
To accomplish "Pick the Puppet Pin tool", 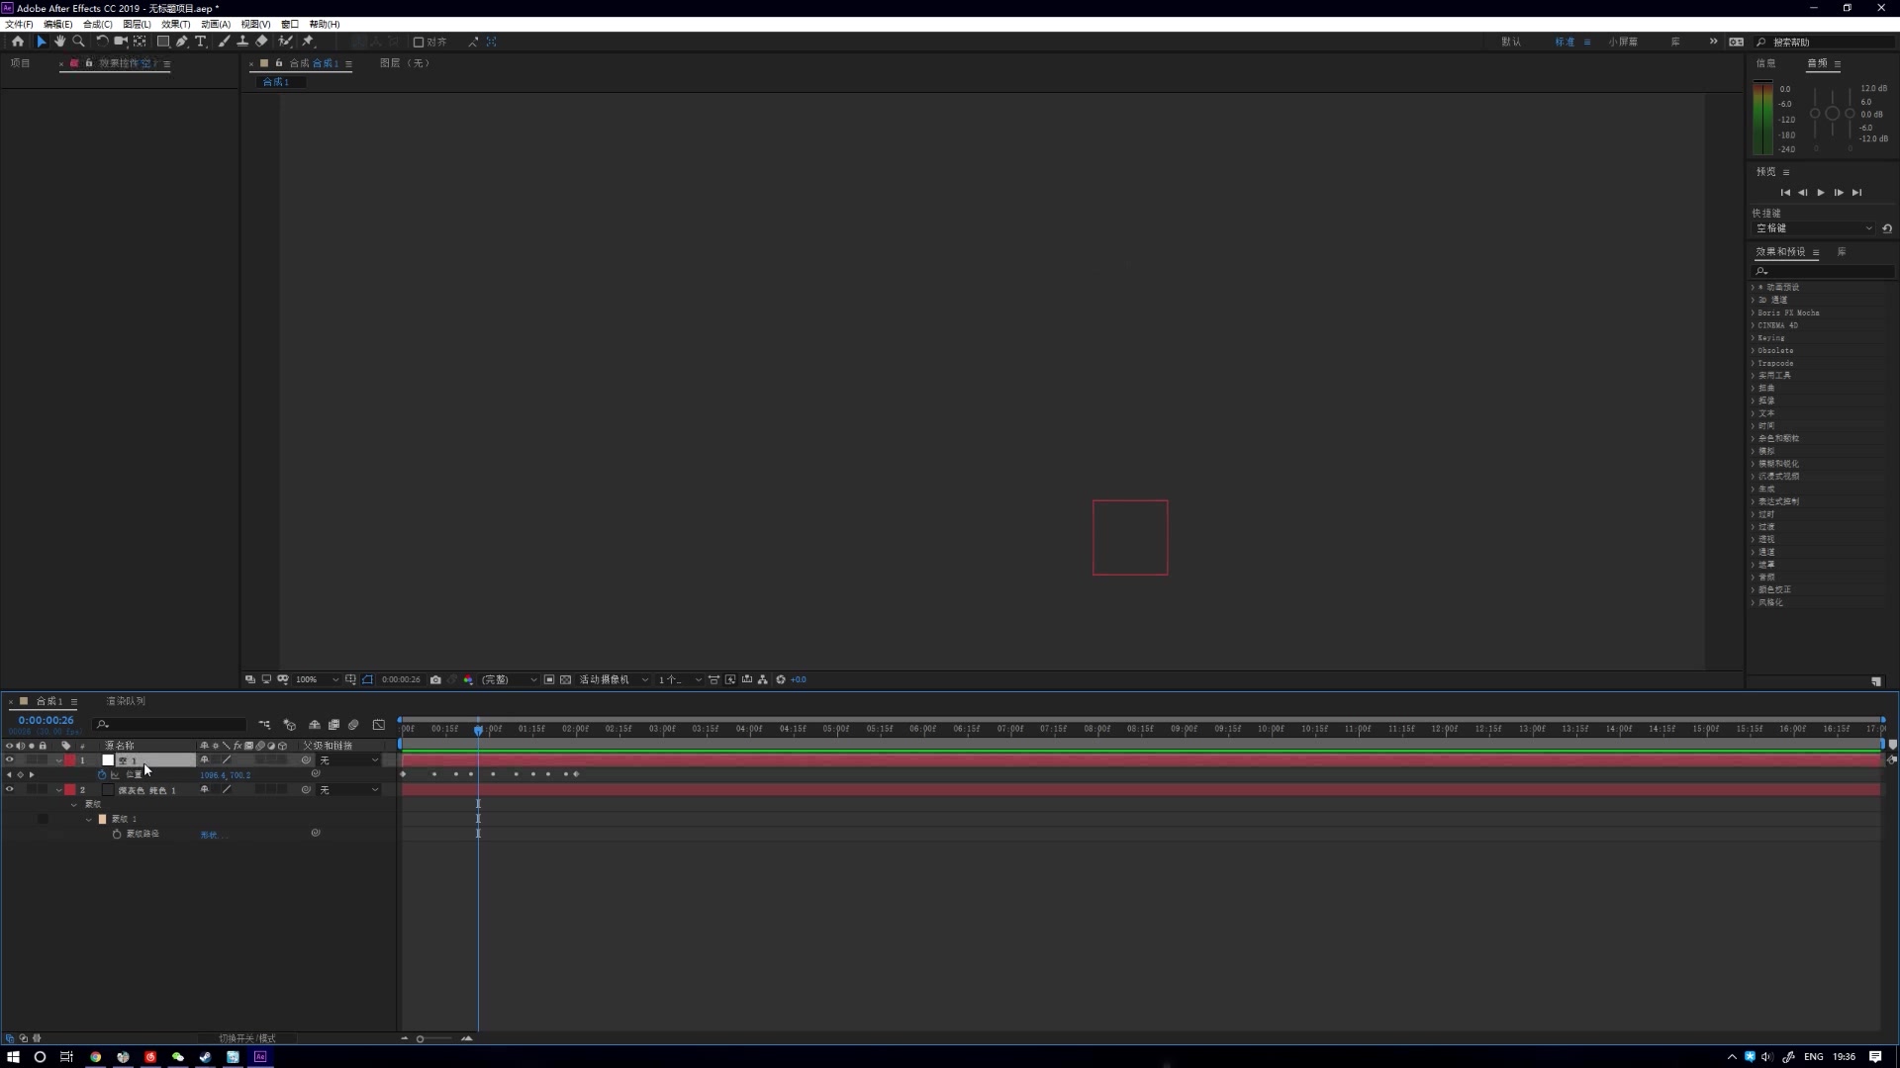I will (308, 42).
